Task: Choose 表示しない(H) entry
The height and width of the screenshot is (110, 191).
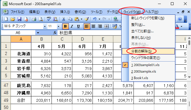Action: pyautogui.click(x=148, y=38)
